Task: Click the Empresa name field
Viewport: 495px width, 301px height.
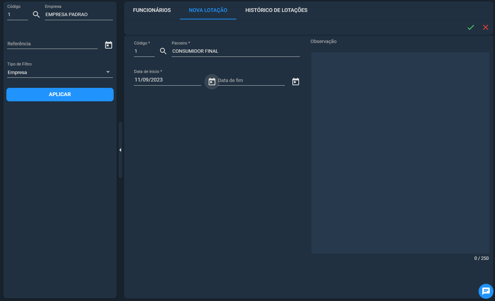Action: tap(79, 15)
